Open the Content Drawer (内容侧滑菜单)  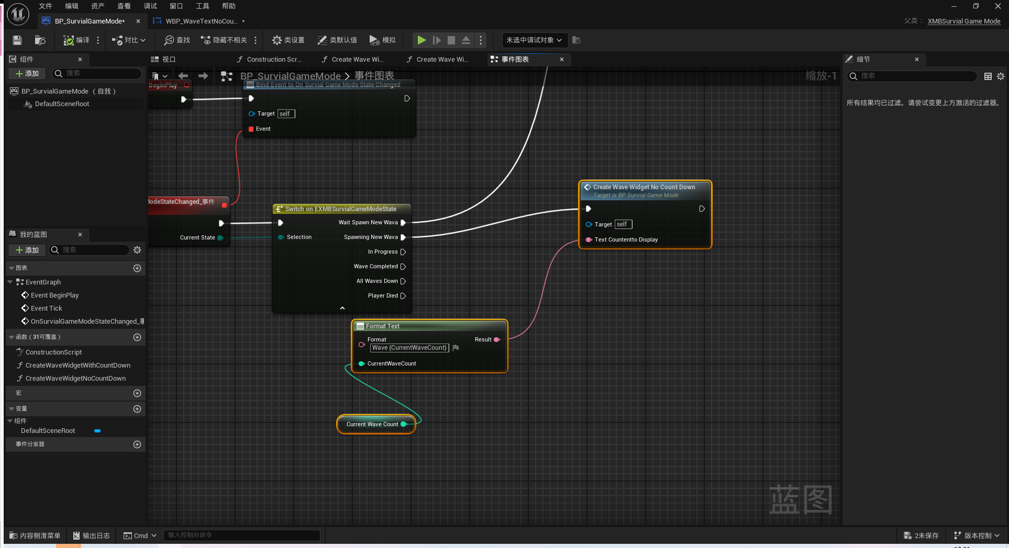35,535
